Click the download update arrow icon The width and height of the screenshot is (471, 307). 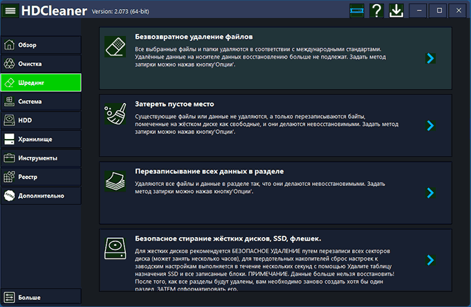click(x=396, y=10)
